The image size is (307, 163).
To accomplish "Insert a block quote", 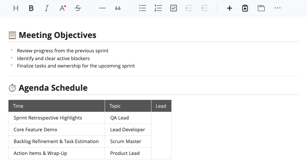I will (118, 8).
